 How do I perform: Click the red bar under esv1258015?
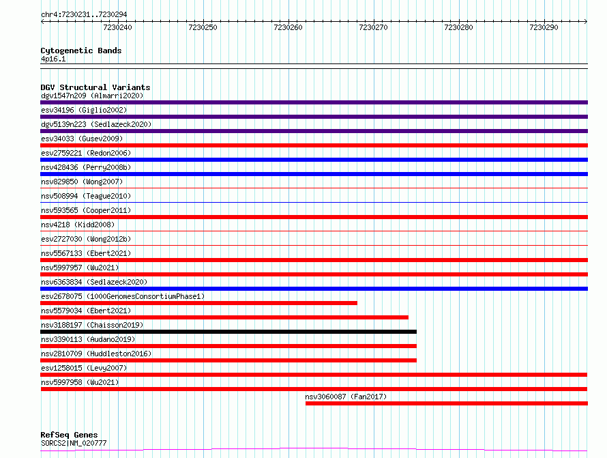click(314, 375)
